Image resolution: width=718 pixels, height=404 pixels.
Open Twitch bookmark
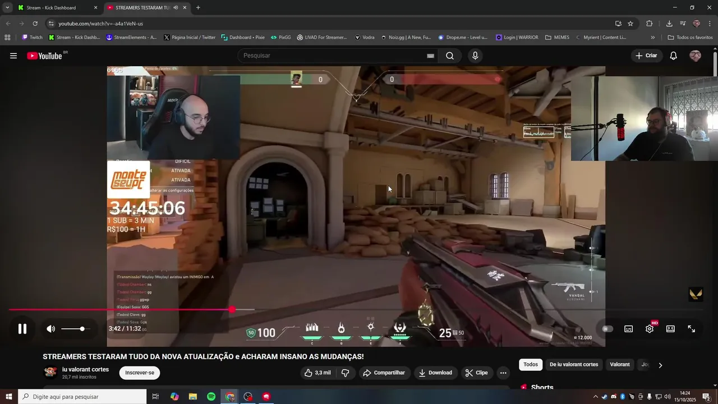32,38
